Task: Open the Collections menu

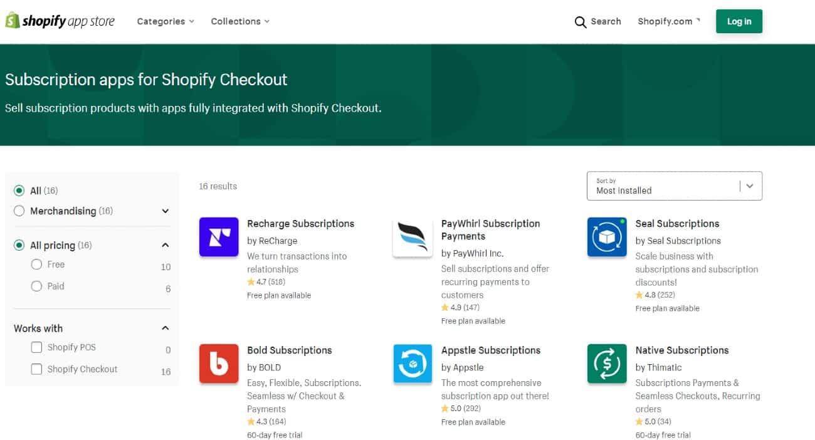Action: (x=240, y=21)
